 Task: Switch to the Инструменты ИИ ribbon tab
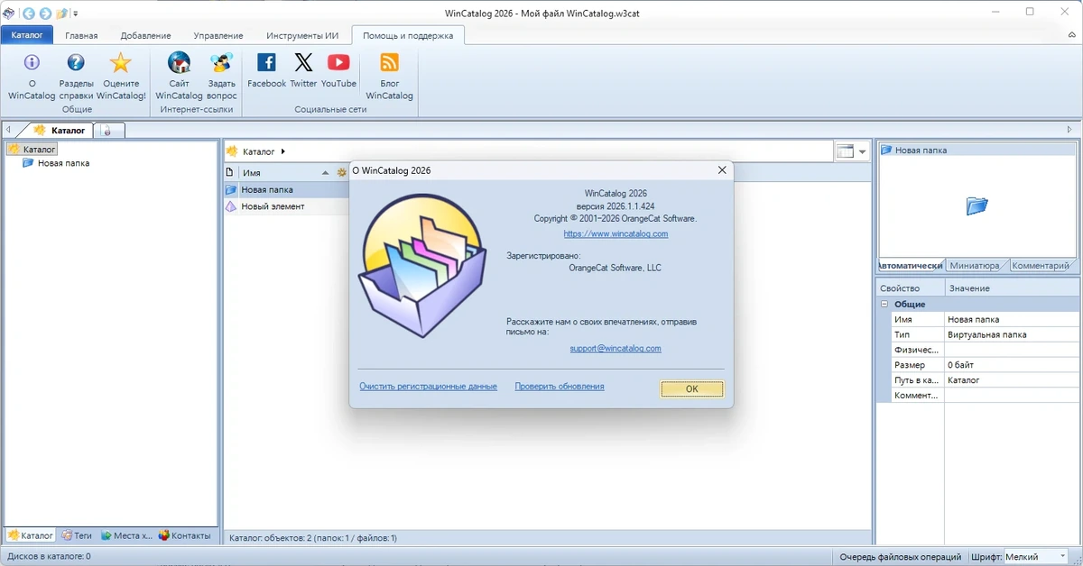(x=302, y=35)
